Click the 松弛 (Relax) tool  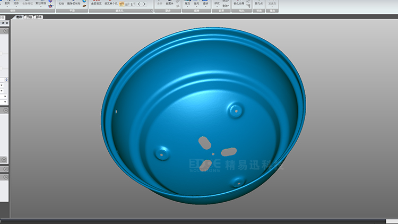pos(61,3)
